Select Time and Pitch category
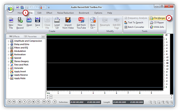179x111 pixels. (21, 65)
